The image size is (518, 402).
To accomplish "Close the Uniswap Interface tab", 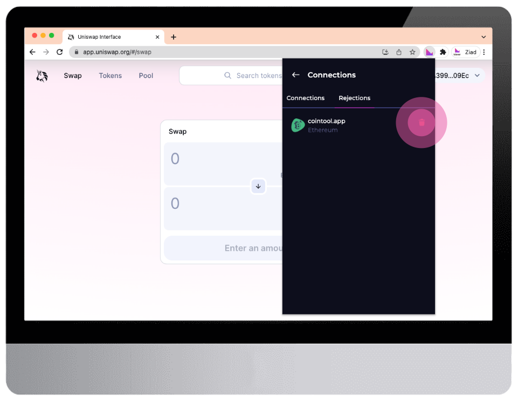I will 157,37.
